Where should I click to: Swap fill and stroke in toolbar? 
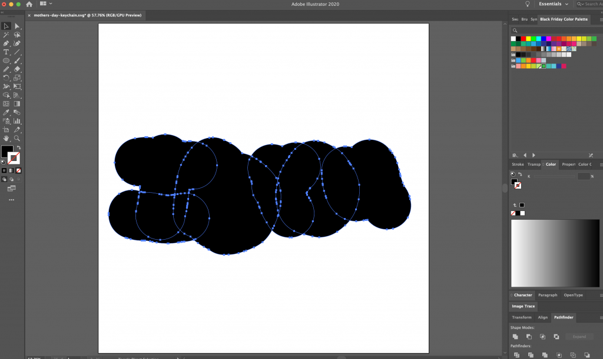18,147
